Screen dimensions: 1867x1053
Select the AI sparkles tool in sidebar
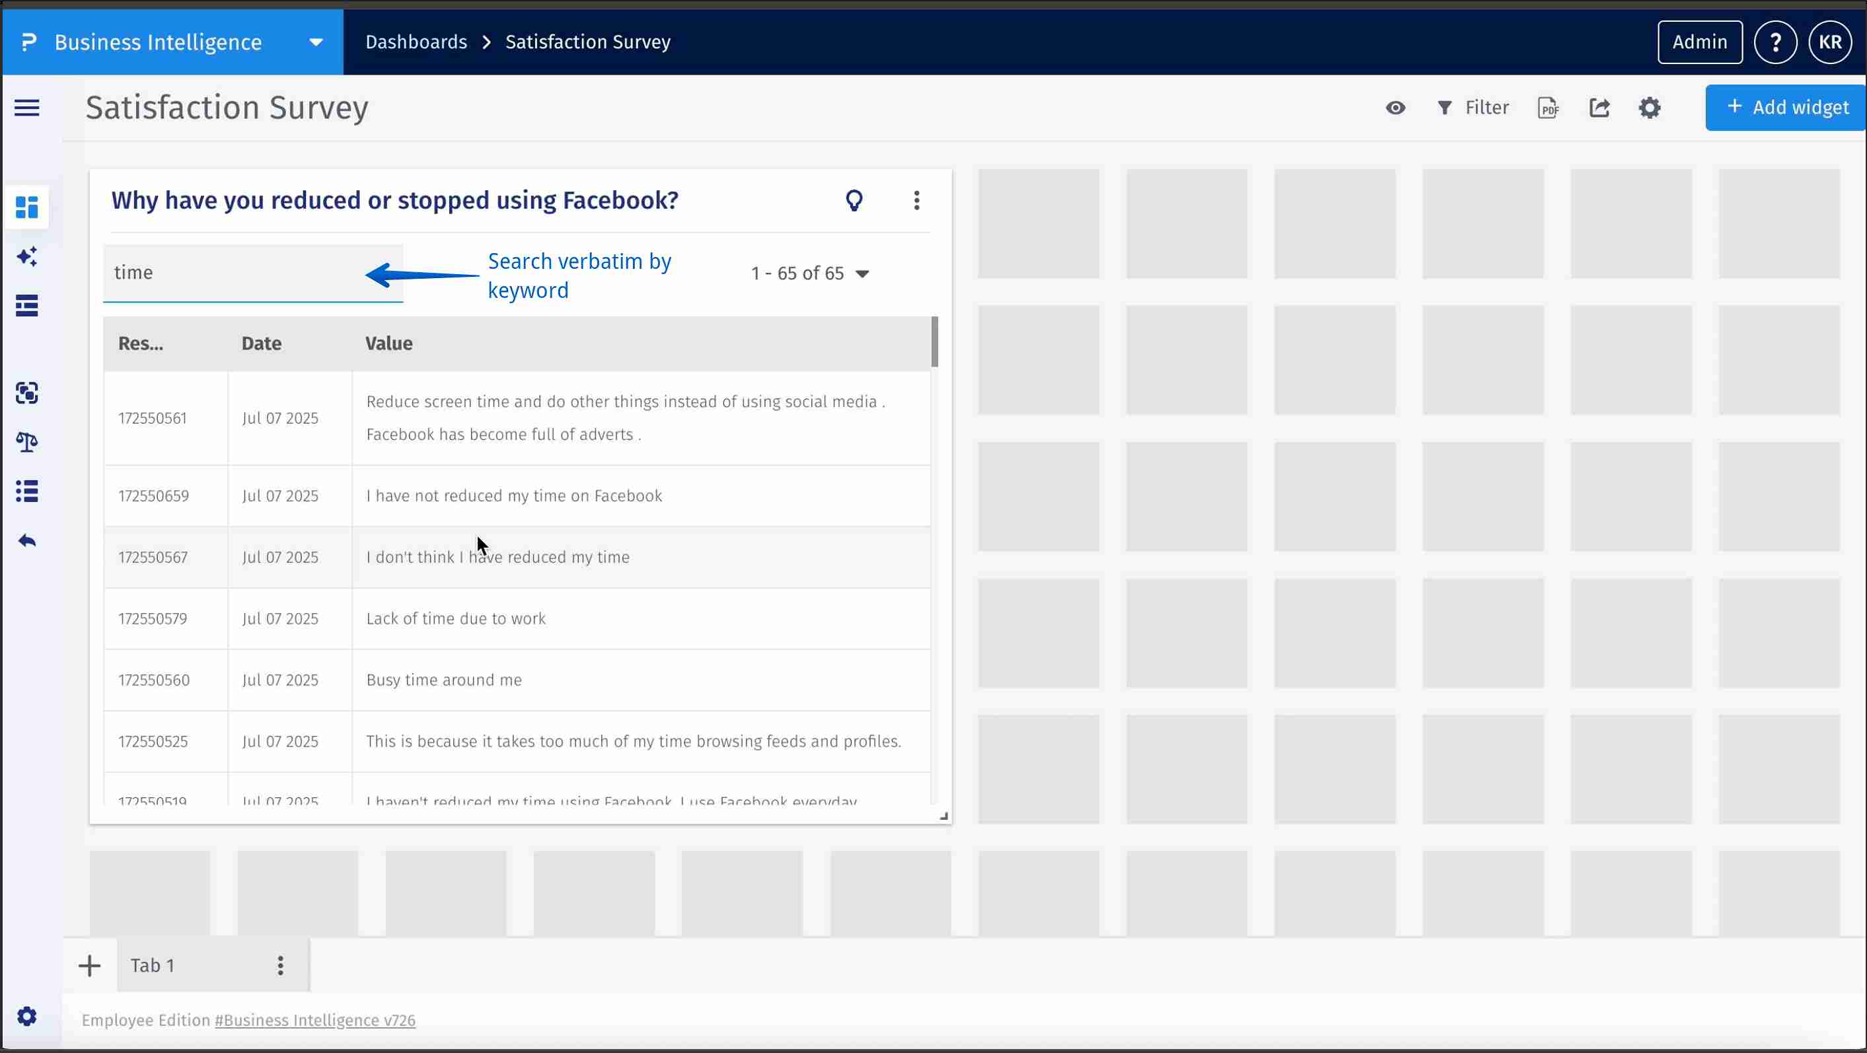27,256
